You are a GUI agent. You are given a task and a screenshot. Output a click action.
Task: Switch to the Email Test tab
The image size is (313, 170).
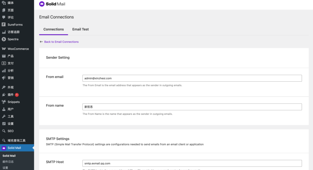pyautogui.click(x=80, y=30)
